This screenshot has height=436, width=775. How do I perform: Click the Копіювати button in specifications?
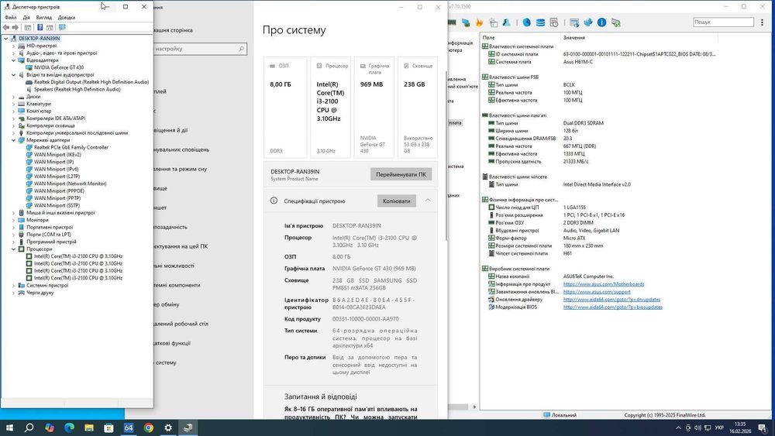point(396,201)
